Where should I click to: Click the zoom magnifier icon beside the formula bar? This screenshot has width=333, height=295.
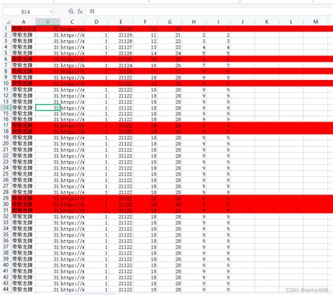coord(71,11)
